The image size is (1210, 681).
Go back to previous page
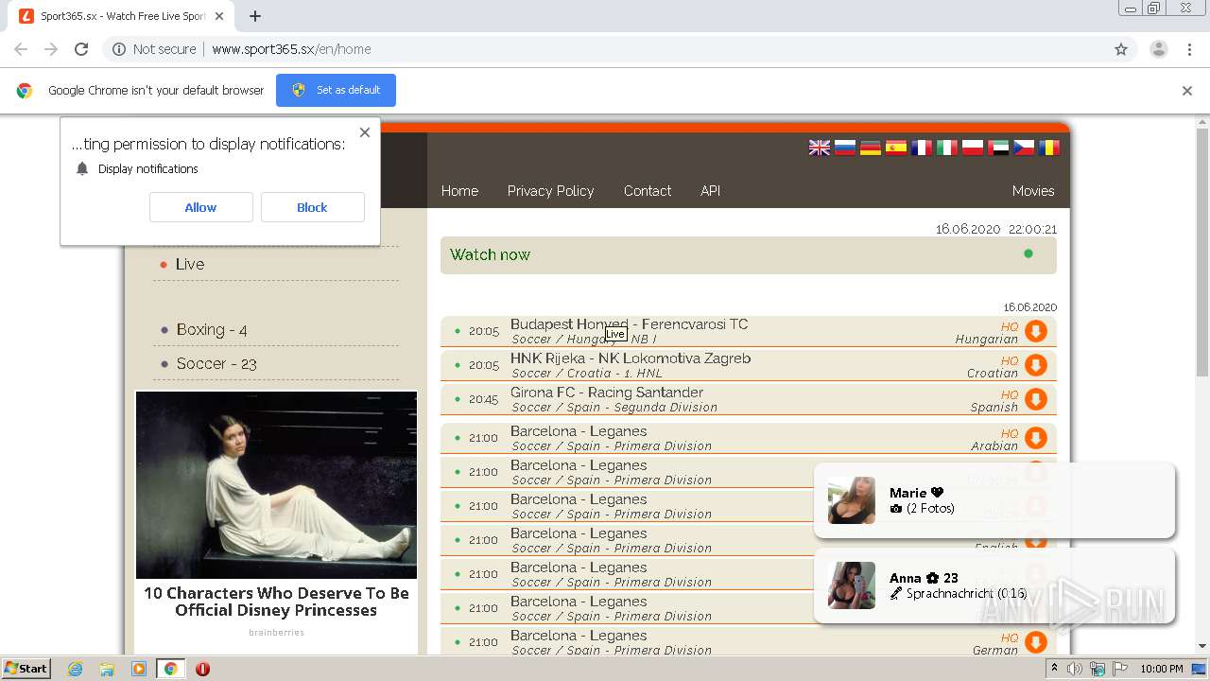21,49
